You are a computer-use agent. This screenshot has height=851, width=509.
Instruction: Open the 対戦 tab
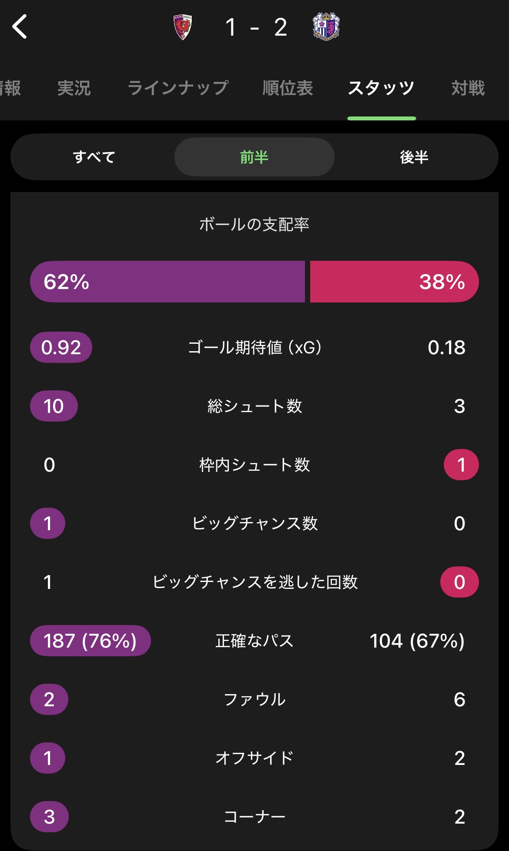(x=468, y=88)
